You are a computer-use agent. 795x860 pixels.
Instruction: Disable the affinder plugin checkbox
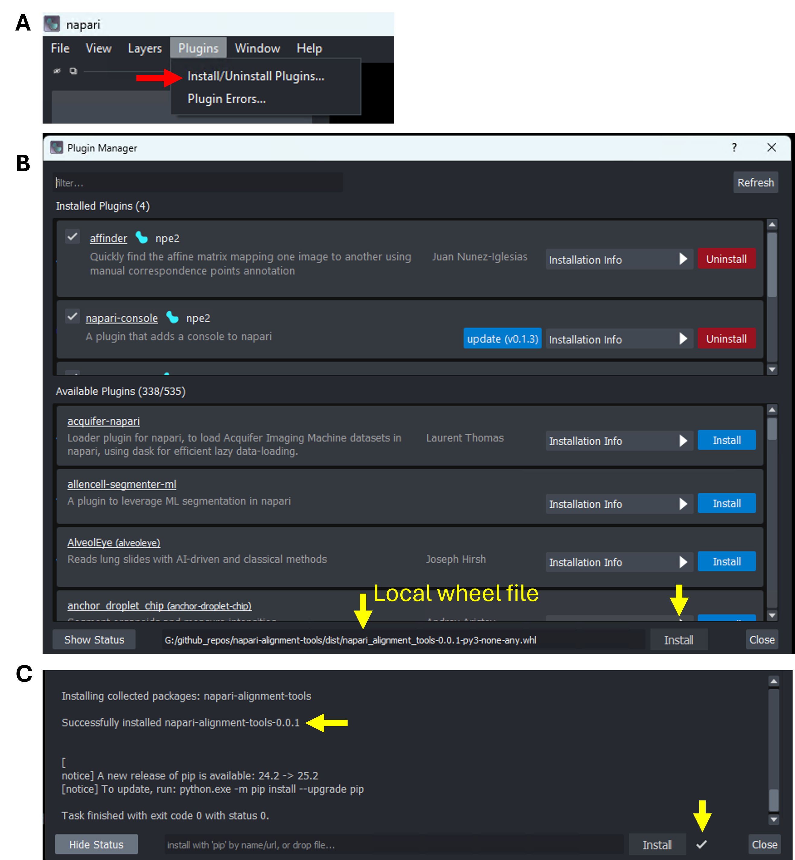[x=72, y=236]
